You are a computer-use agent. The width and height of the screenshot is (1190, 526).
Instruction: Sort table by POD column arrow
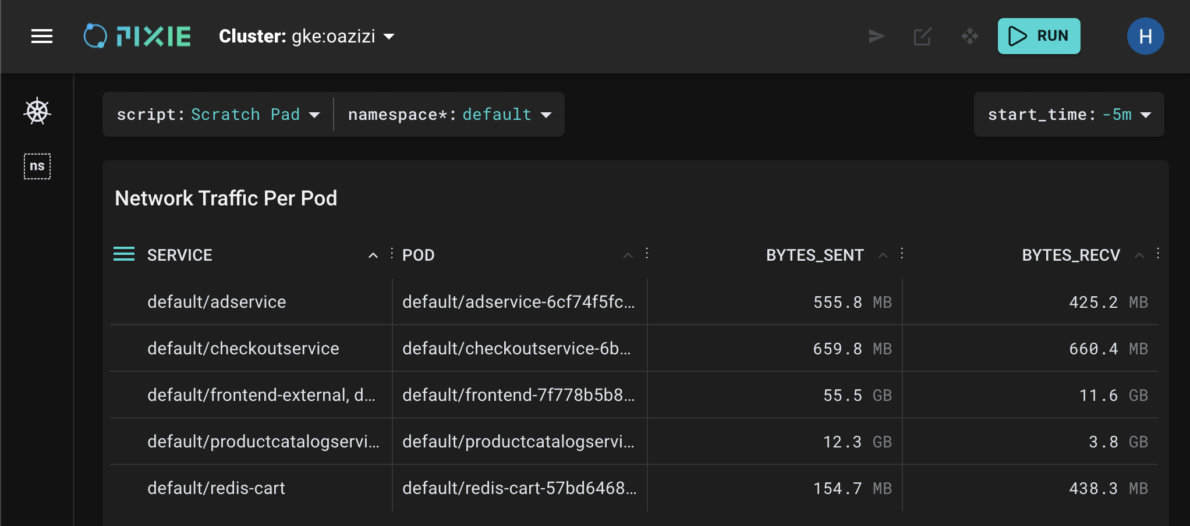coord(628,255)
